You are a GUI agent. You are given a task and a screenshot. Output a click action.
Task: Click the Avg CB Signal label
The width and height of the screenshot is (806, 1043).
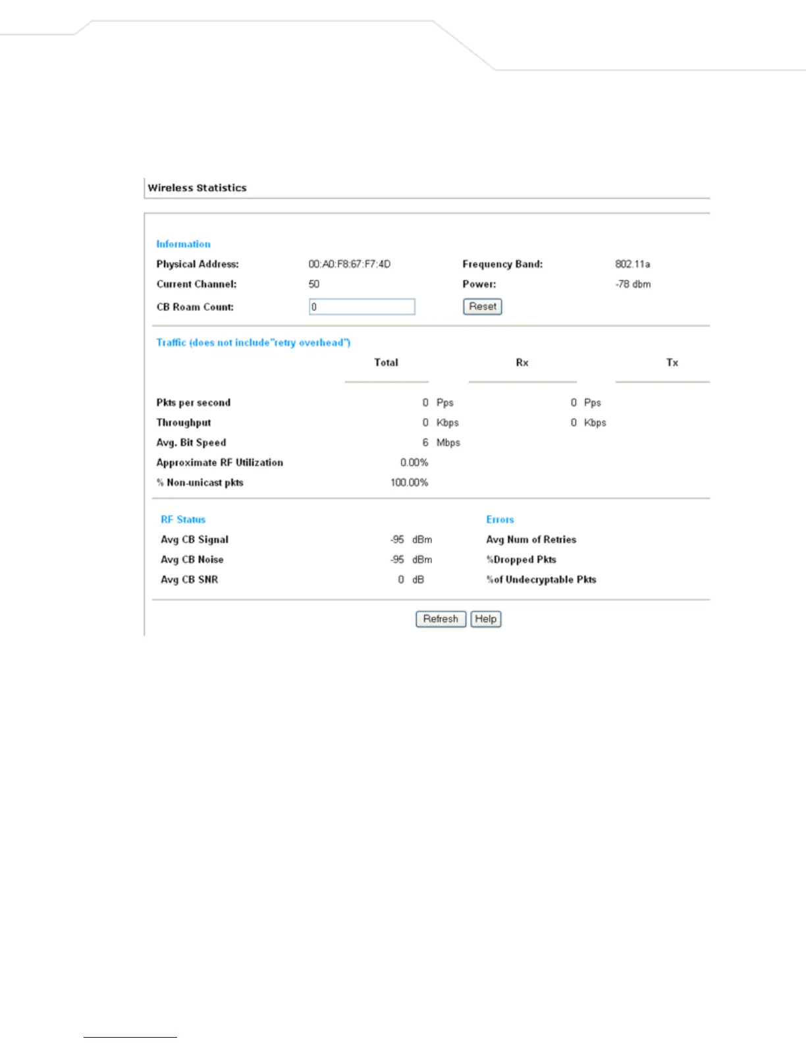click(195, 540)
